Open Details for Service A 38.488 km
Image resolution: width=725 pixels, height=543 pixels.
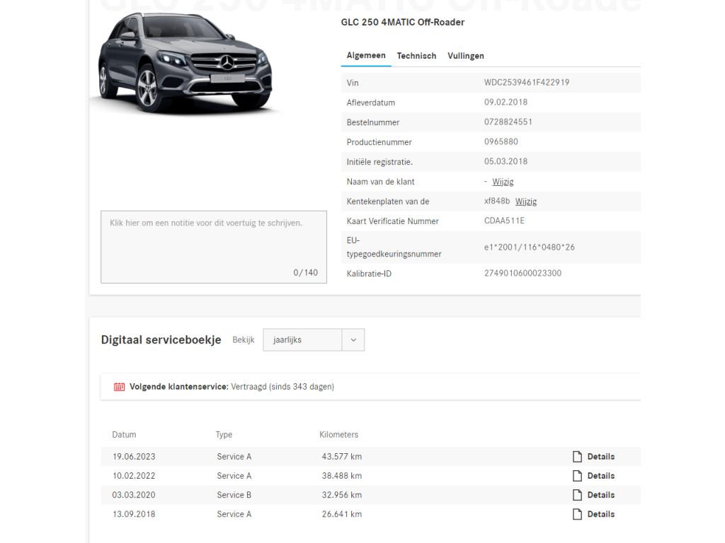click(x=600, y=476)
